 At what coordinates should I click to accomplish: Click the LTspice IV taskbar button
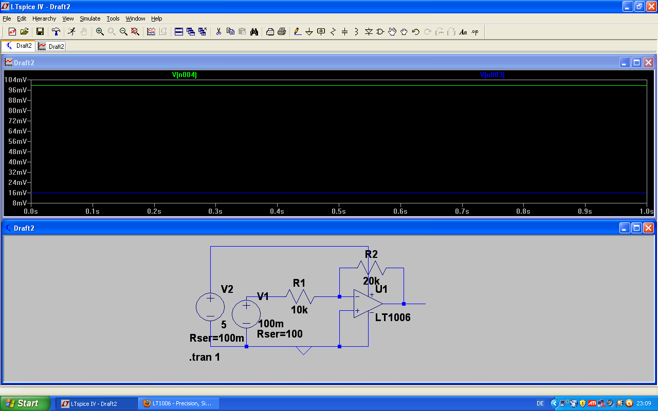pos(96,403)
